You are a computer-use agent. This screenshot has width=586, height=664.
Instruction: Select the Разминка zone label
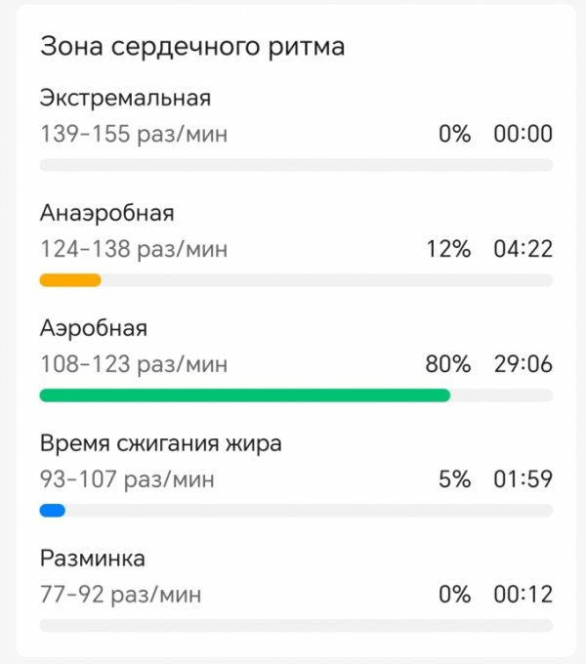point(93,559)
